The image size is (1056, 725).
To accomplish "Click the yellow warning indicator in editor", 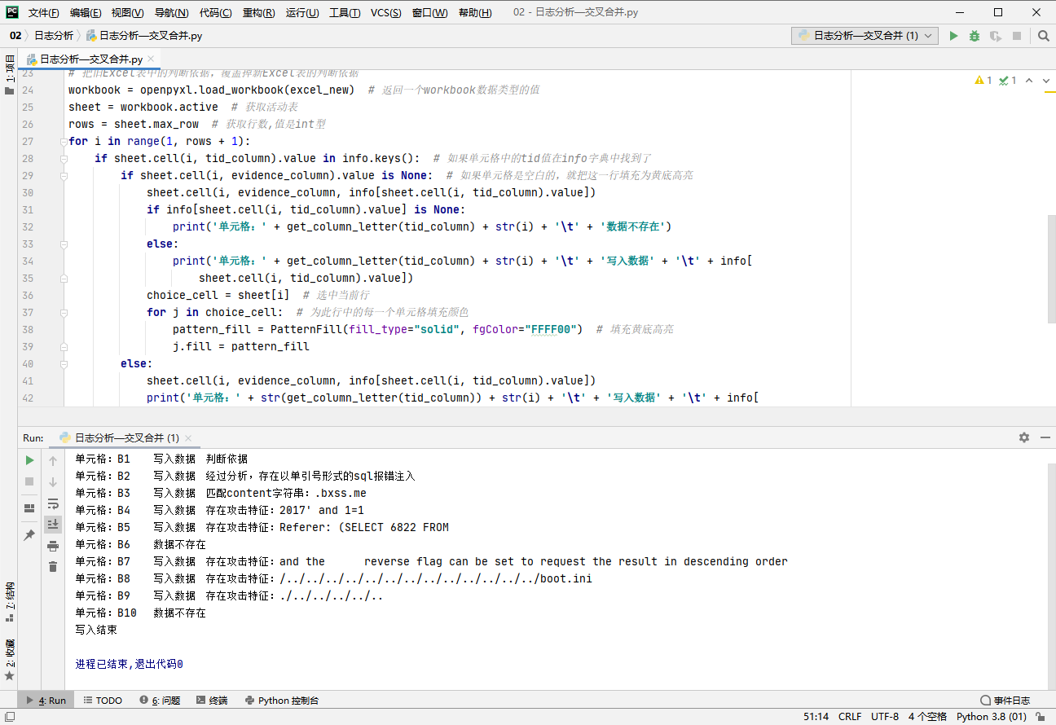I will pyautogui.click(x=983, y=81).
